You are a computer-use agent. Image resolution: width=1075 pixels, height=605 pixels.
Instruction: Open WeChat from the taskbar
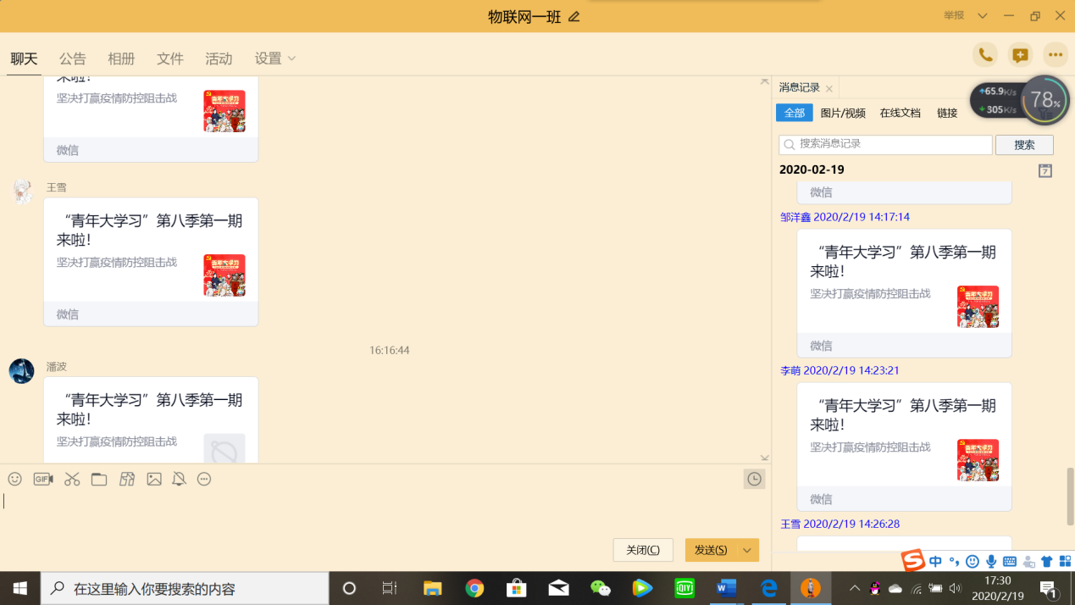601,588
